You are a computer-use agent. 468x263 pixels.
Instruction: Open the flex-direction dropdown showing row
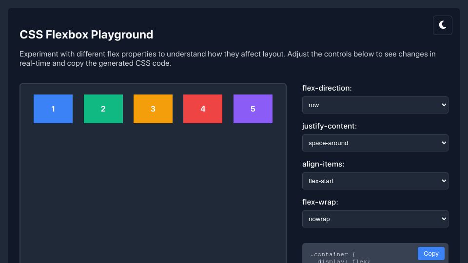point(375,105)
